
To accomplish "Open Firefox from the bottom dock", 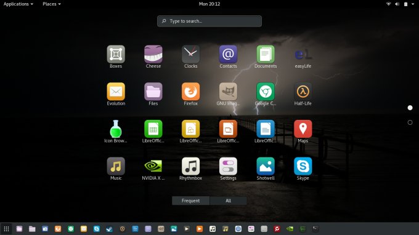I will click(x=58, y=229).
